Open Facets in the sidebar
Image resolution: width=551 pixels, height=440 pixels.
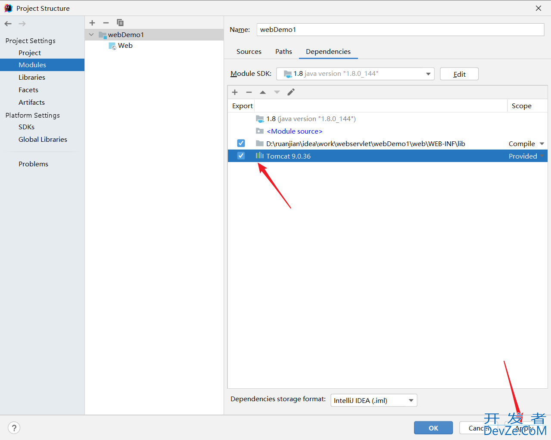pos(28,90)
